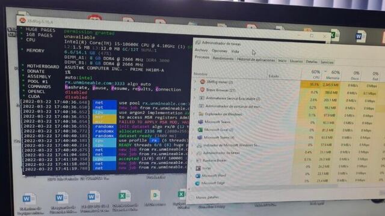This screenshot has height=216, width=385.
Task: Expand the Microsoft Teams (4) group
Action: click(x=193, y=137)
